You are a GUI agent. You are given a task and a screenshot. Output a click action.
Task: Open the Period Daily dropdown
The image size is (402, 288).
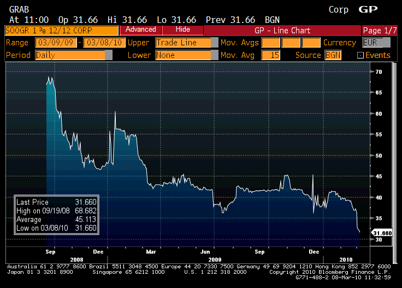pyautogui.click(x=109, y=55)
